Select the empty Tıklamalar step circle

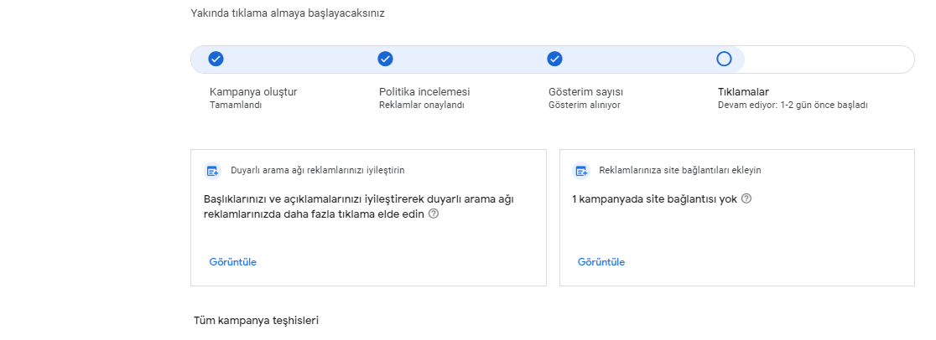[x=724, y=59]
